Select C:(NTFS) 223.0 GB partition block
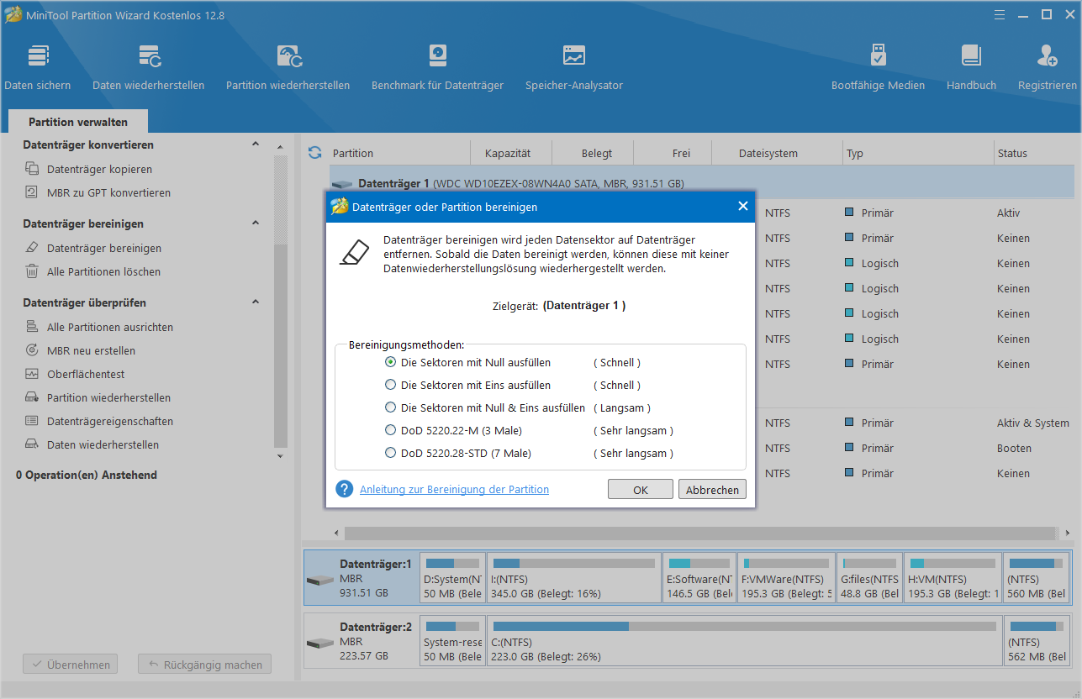1082x699 pixels. [745, 641]
